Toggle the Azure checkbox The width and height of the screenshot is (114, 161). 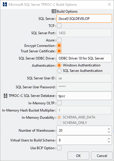point(59,40)
